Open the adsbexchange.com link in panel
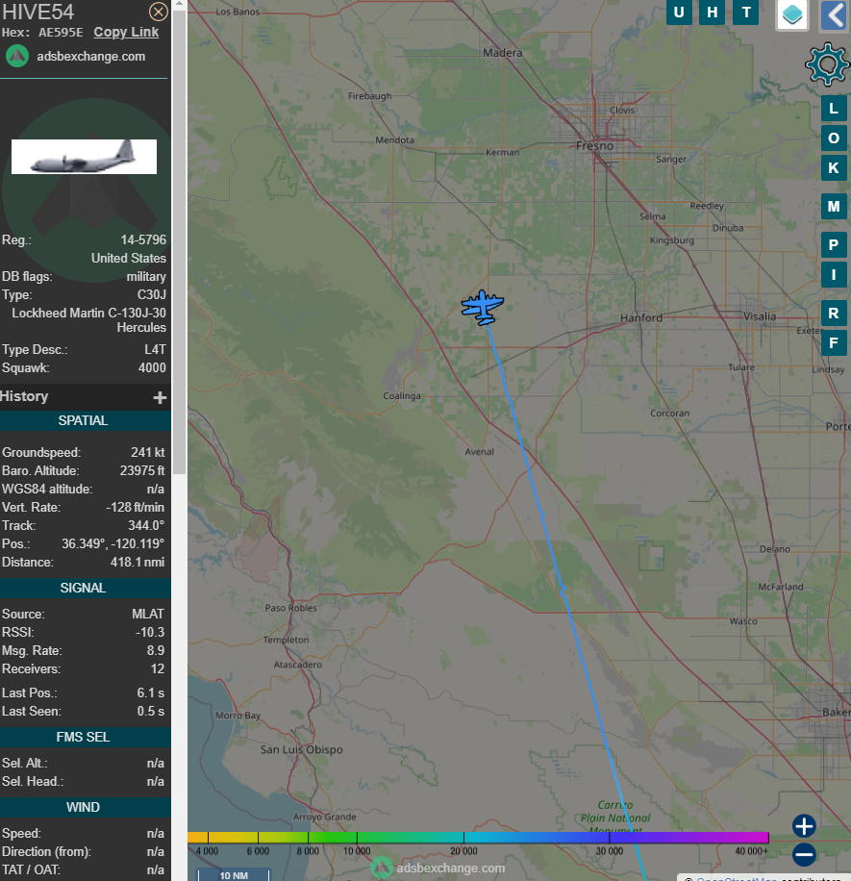The image size is (851, 881). (x=91, y=56)
